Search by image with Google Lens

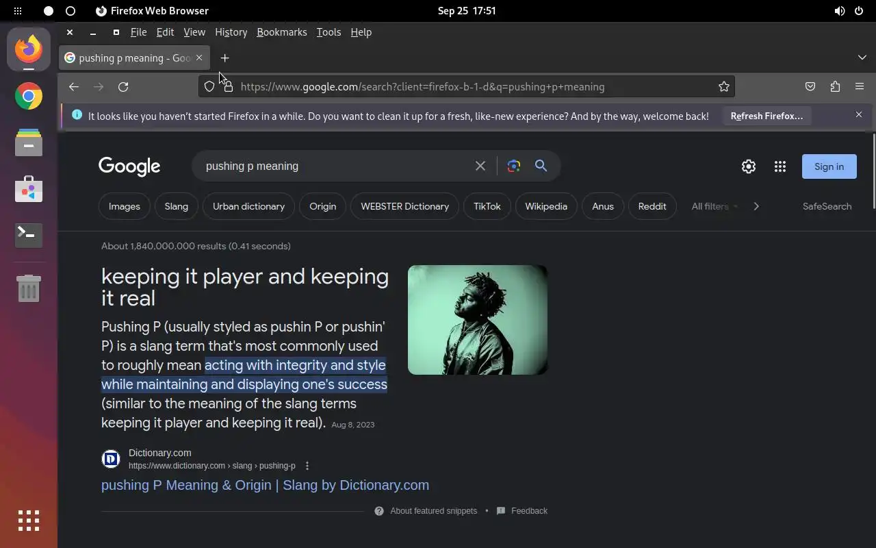tap(514, 166)
